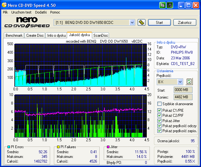The width and height of the screenshot is (201, 167).
Task: Toggle Pokaż prędkość odczytu checkbox
Action: tap(159, 126)
